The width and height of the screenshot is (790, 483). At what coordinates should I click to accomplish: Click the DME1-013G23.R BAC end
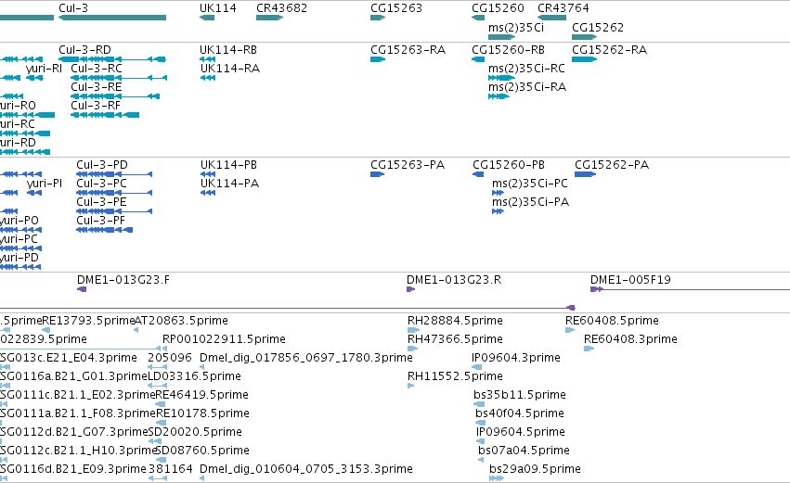pyautogui.click(x=410, y=289)
